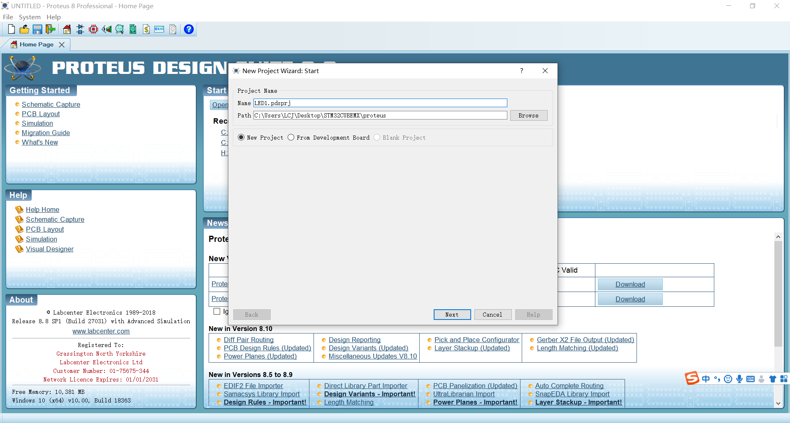790x423 pixels.
Task: Open the Design Explorer green icon
Action: point(133,29)
